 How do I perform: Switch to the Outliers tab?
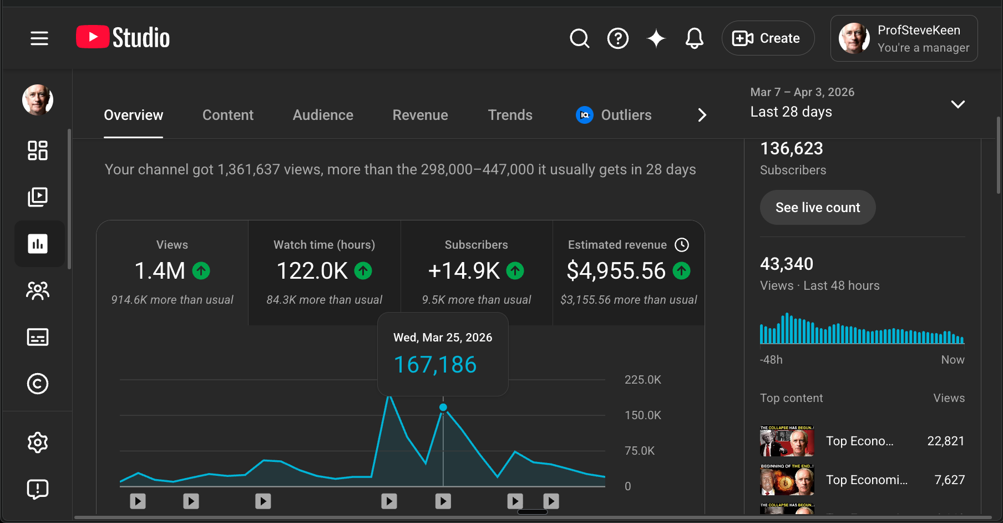[614, 115]
